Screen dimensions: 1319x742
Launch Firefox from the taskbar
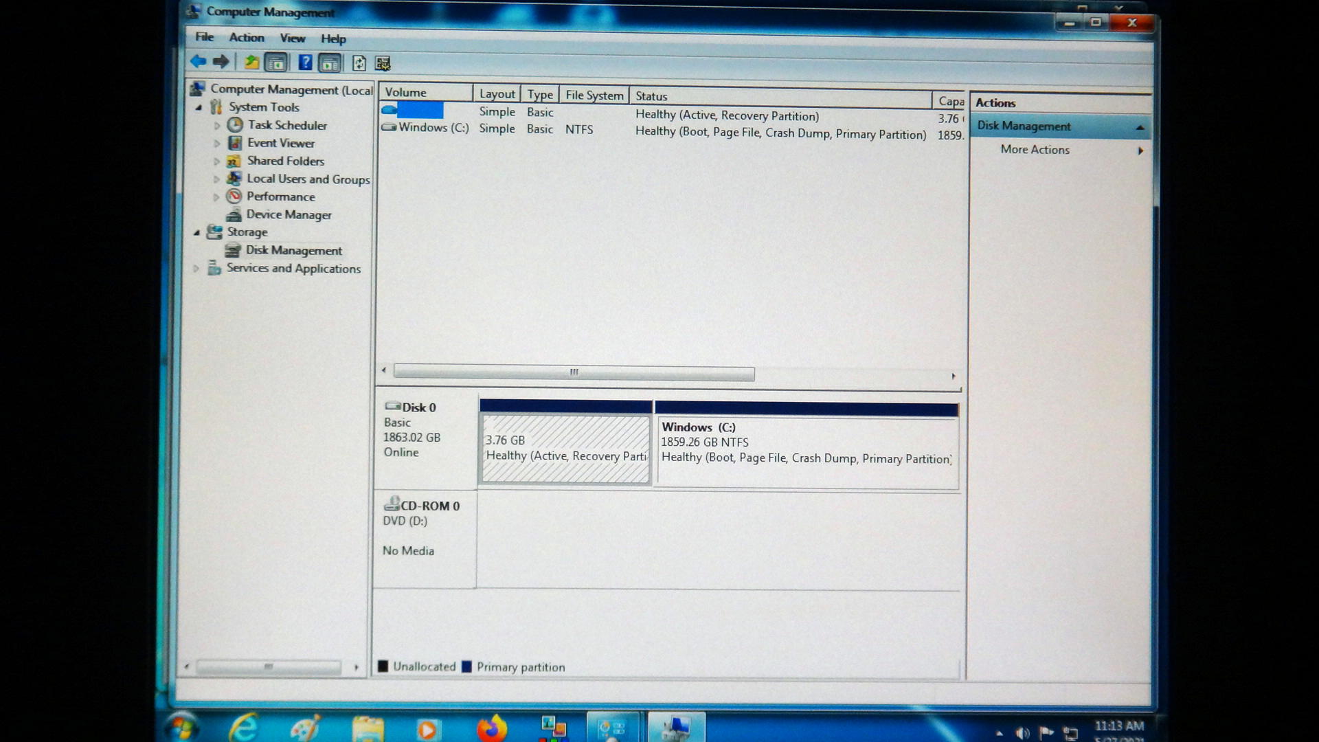(x=492, y=728)
